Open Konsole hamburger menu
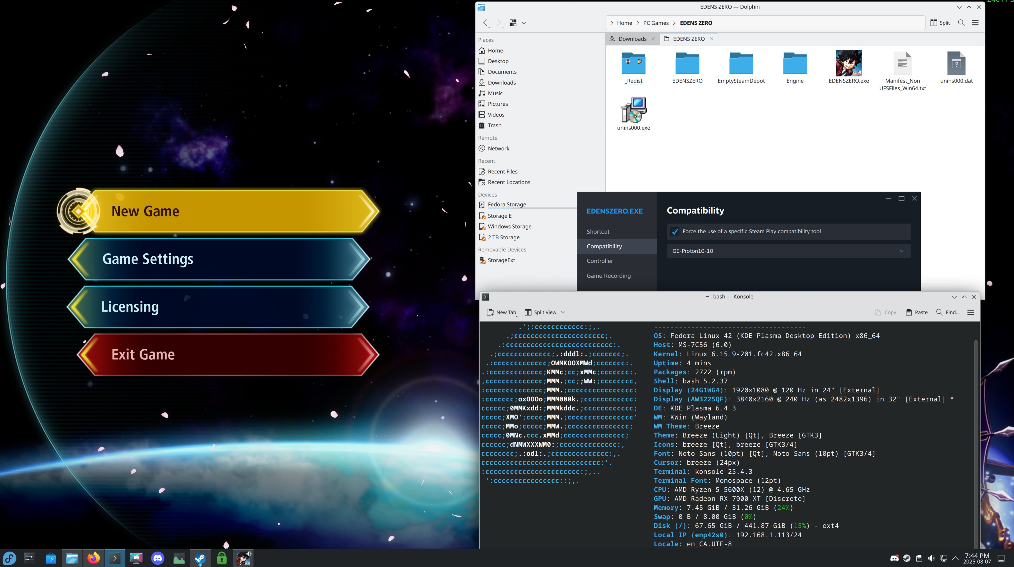 click(970, 312)
